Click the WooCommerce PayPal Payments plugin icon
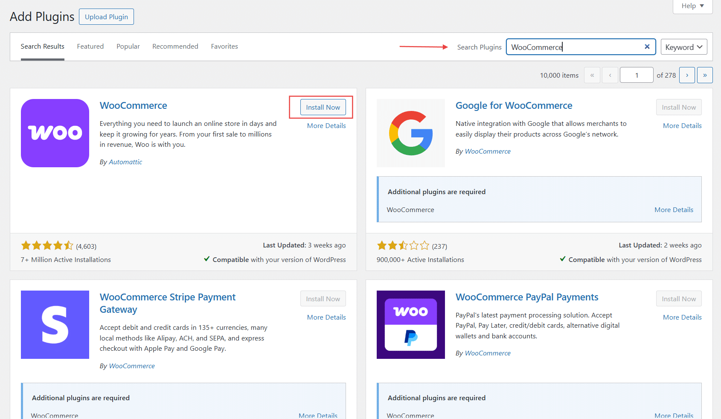 point(410,325)
